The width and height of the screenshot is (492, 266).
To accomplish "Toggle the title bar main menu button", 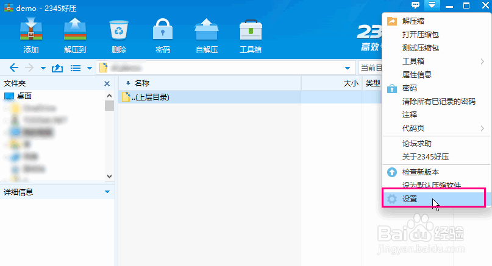I will [x=432, y=5].
